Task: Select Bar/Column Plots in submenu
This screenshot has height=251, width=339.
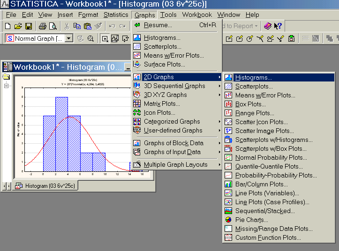Action: pos(279,184)
